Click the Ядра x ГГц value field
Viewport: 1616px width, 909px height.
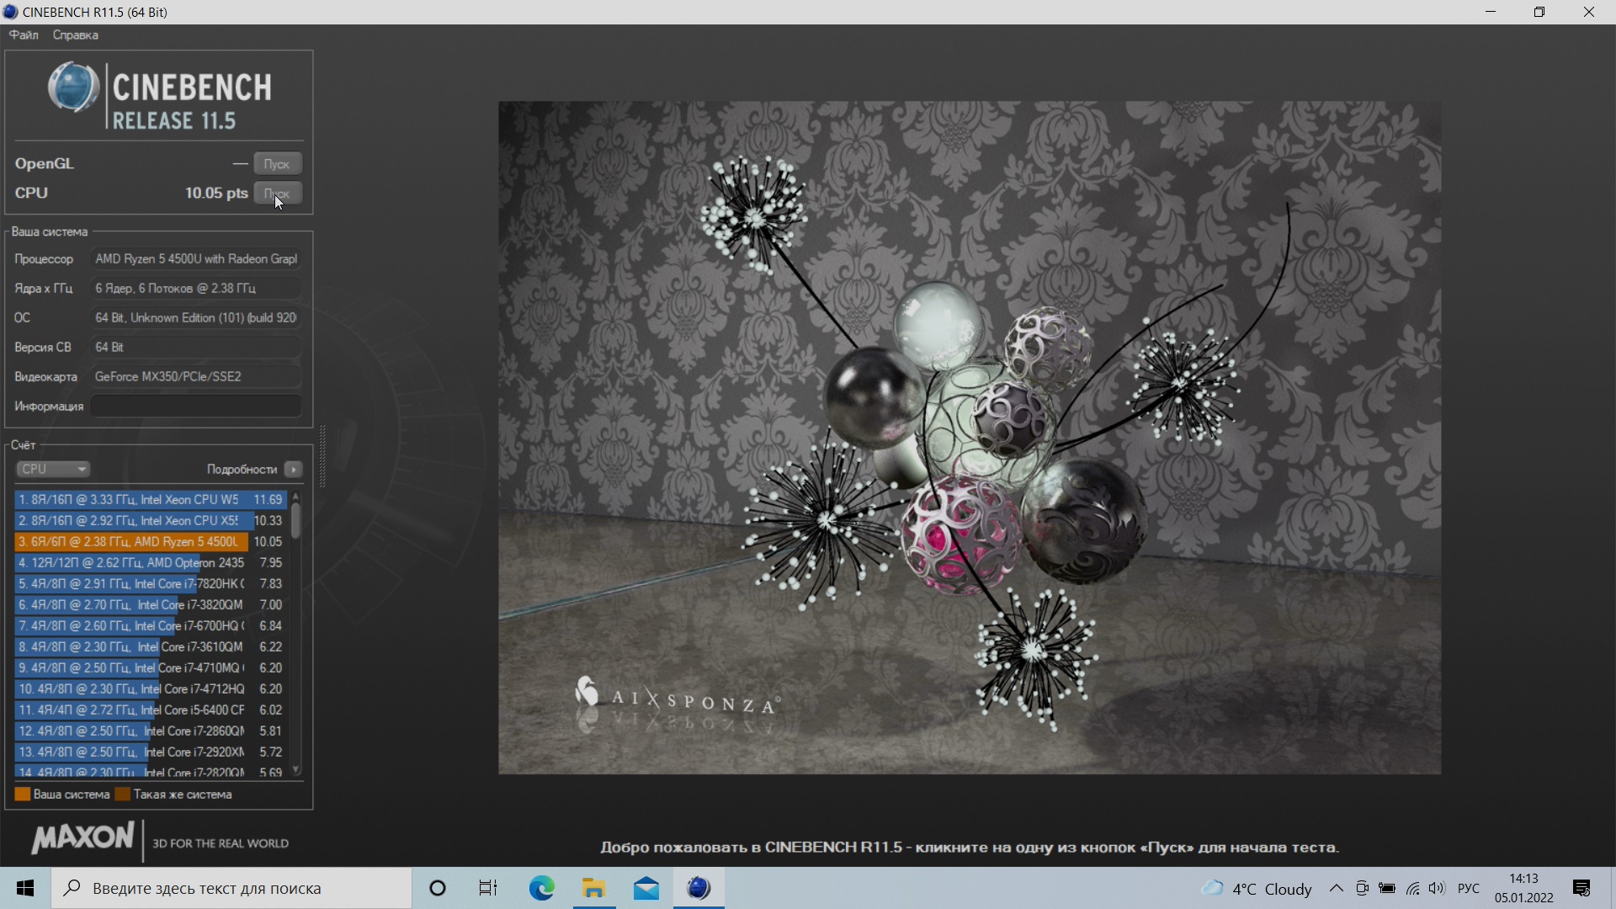click(x=196, y=289)
